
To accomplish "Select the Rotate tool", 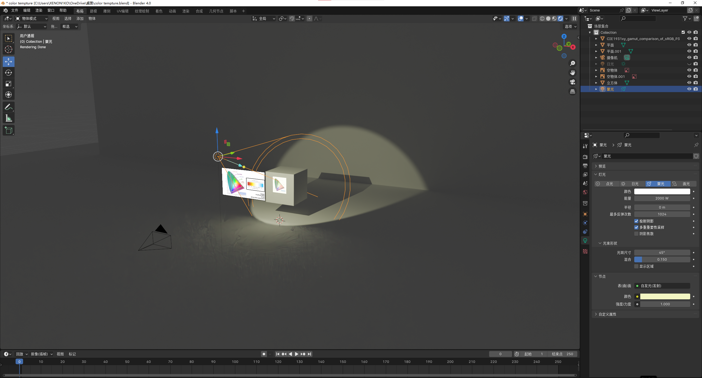I will pos(9,73).
